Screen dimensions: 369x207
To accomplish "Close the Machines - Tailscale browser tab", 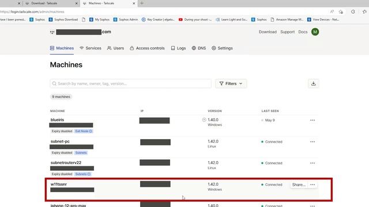I will point(134,3).
